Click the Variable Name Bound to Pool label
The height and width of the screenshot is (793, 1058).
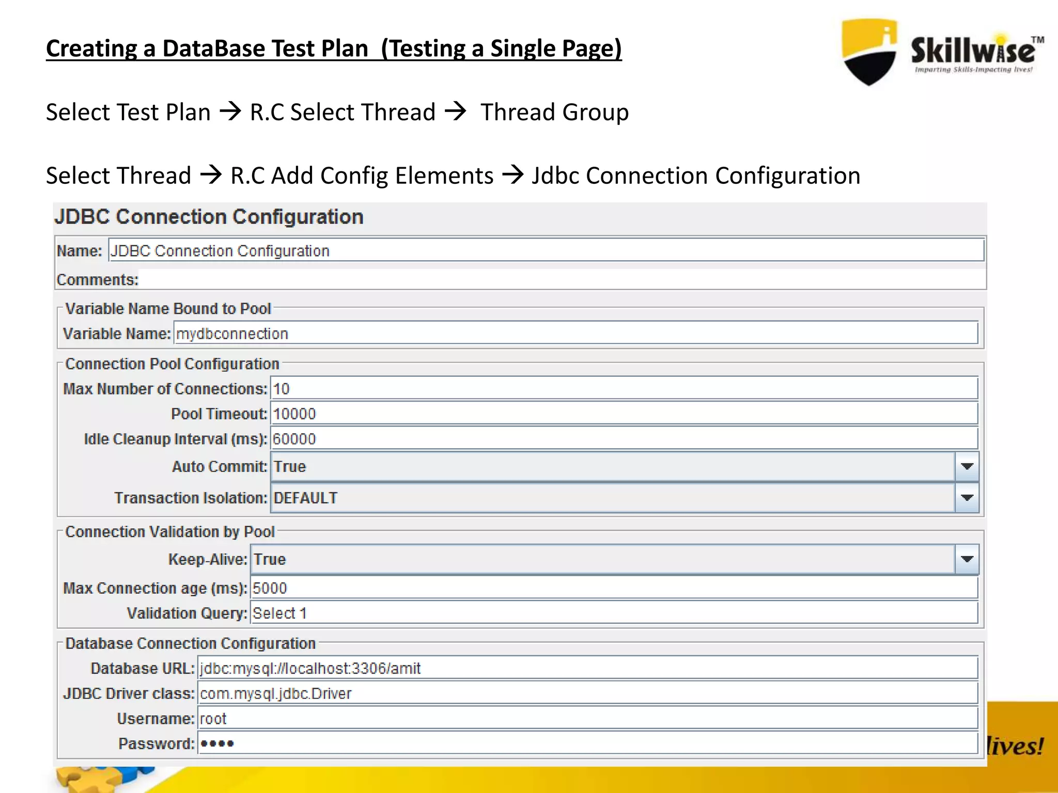point(168,308)
